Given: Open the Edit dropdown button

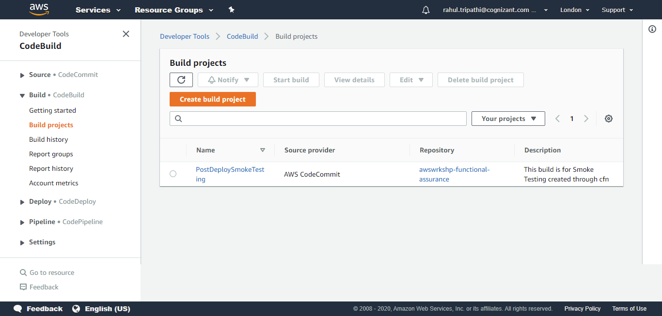Looking at the screenshot, I should point(411,80).
